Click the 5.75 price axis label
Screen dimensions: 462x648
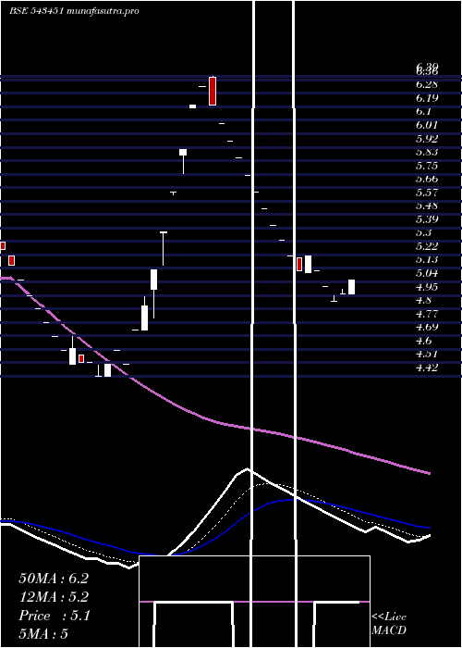coord(427,166)
